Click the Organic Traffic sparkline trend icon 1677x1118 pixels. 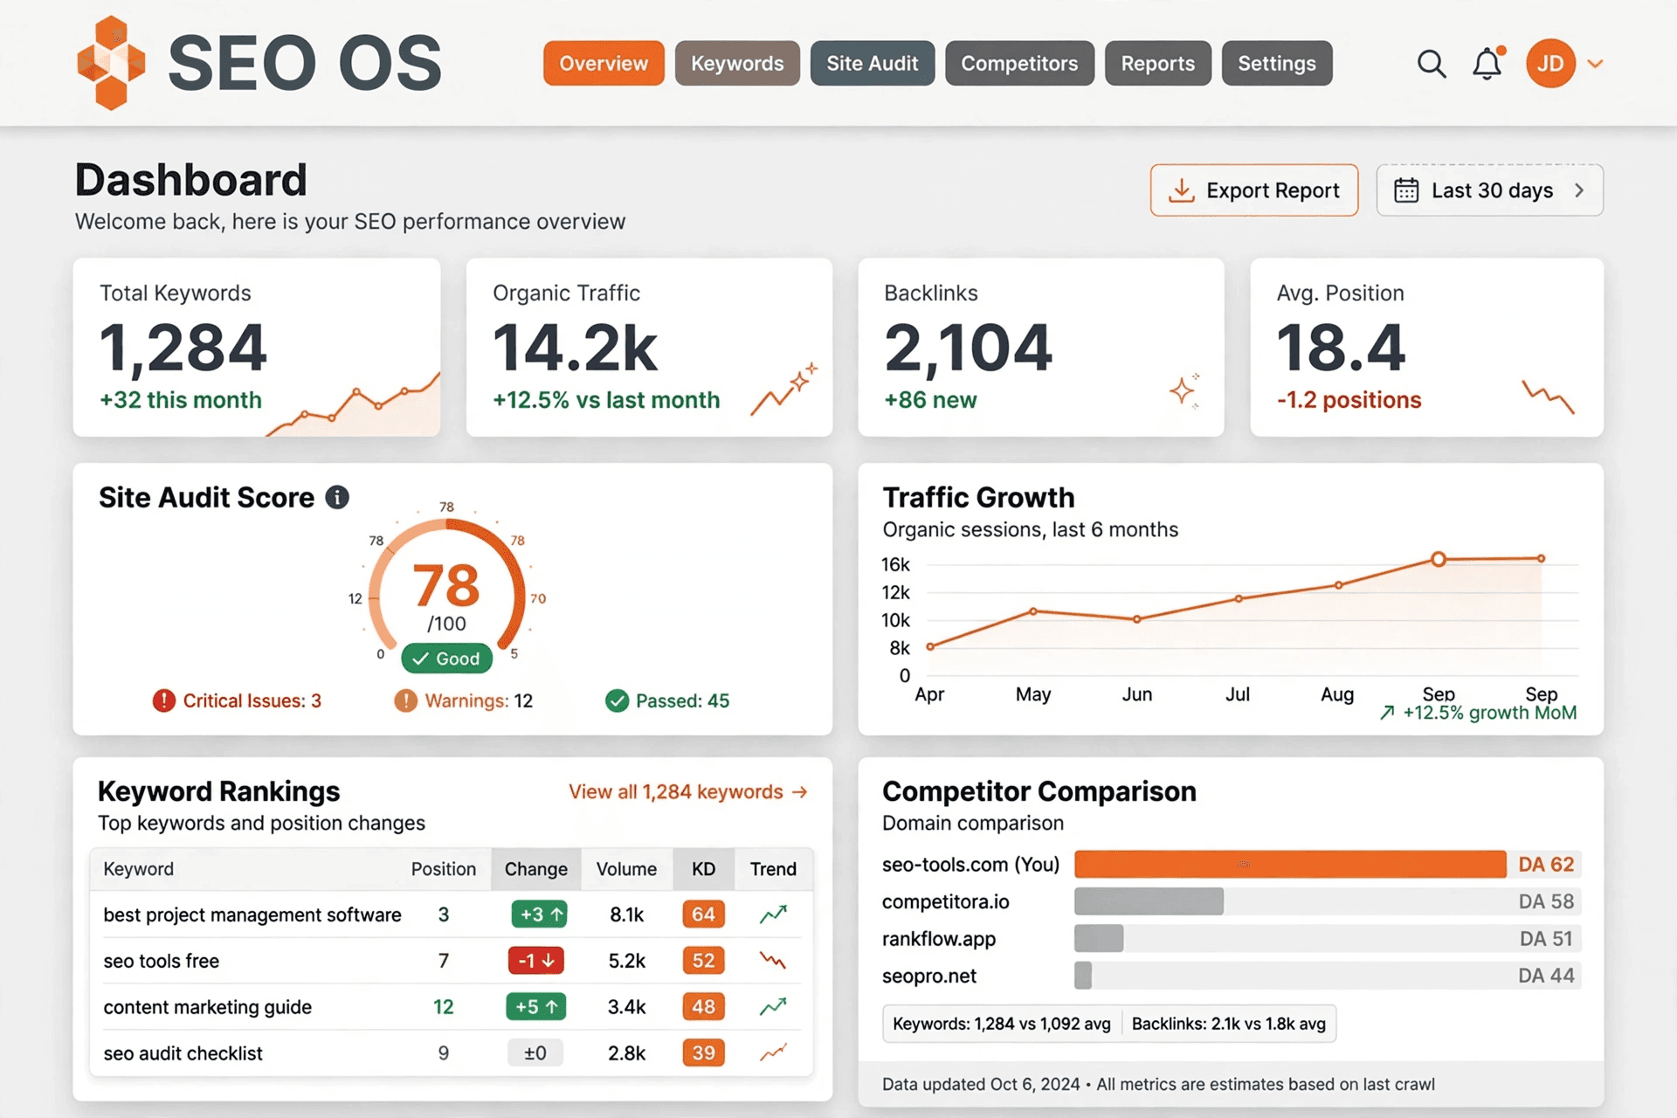(784, 388)
